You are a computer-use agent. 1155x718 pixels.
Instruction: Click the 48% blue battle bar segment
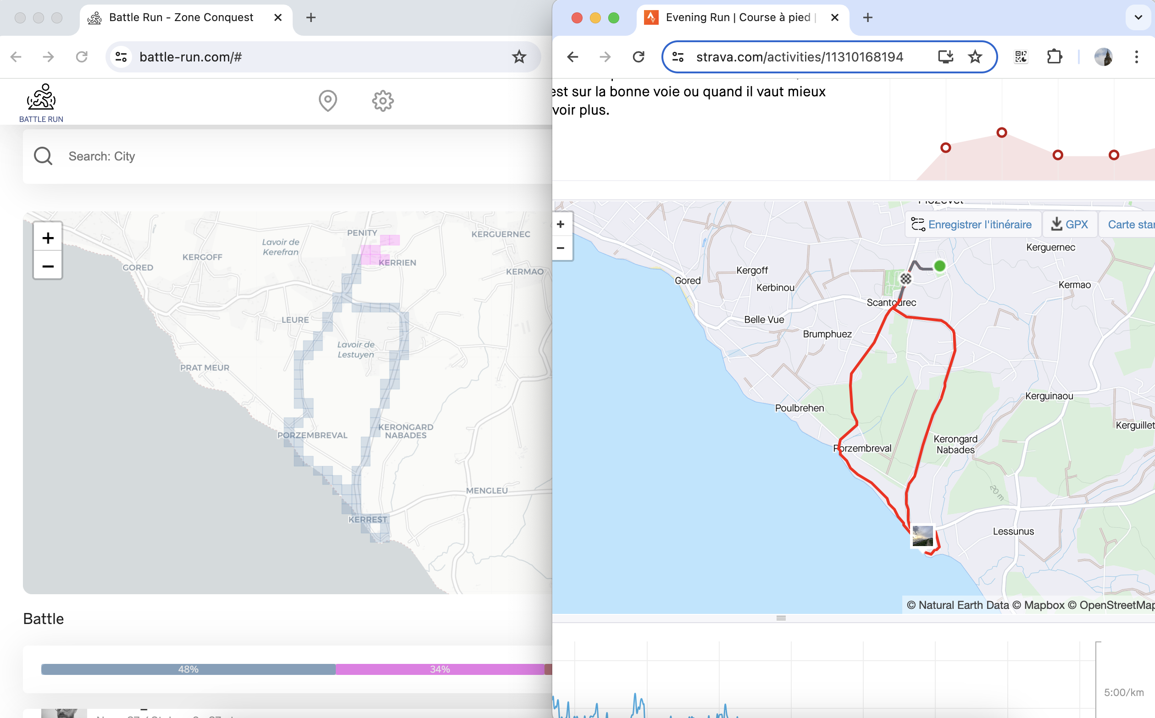tap(188, 668)
